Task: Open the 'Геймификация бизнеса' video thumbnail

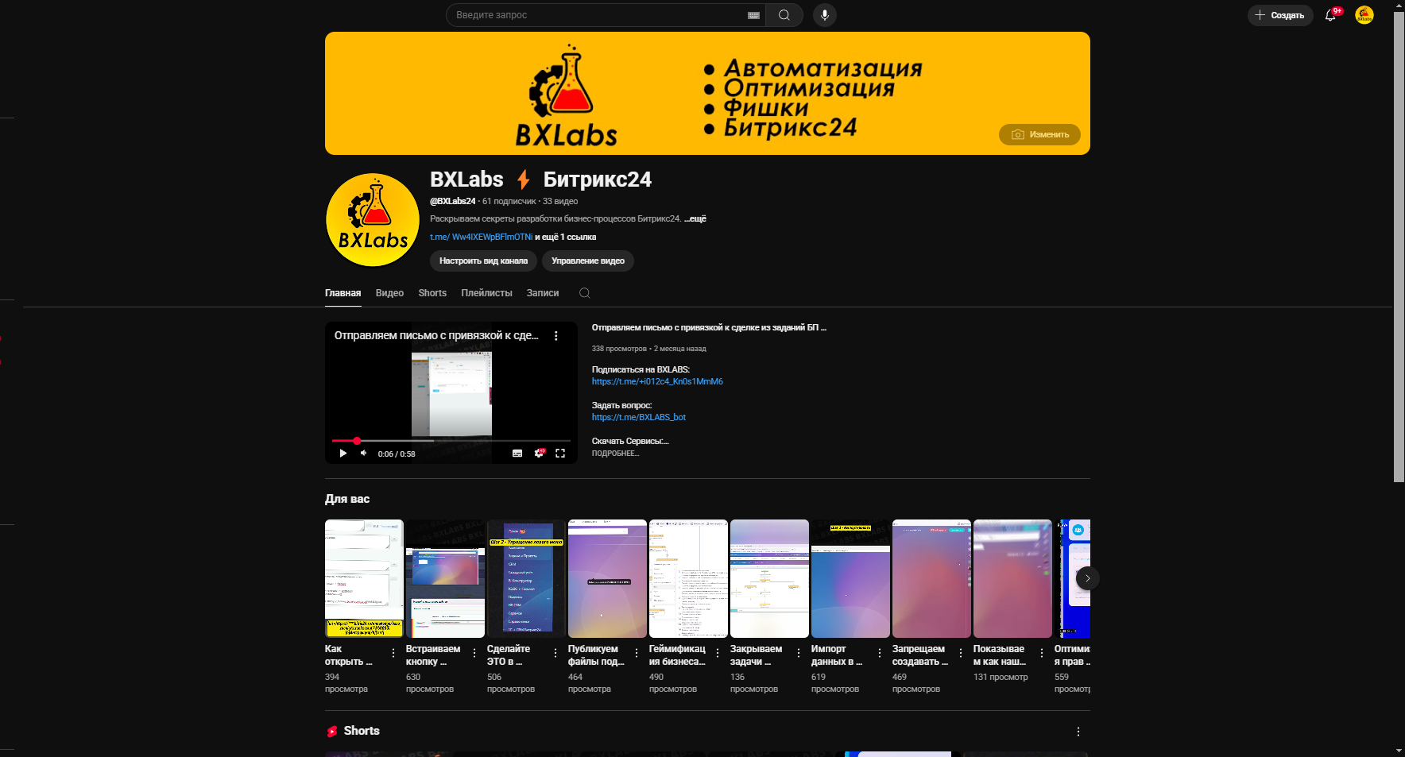Action: click(688, 578)
